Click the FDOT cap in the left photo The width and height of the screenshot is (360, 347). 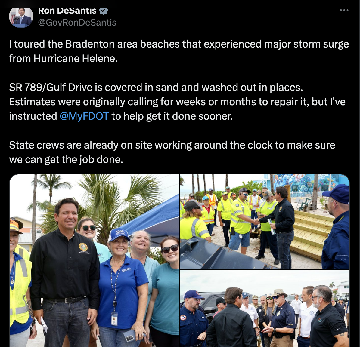click(119, 235)
